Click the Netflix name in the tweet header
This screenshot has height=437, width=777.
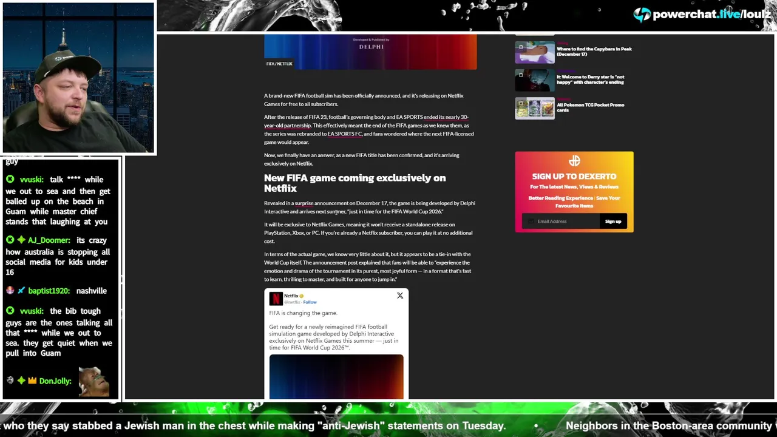click(x=291, y=296)
